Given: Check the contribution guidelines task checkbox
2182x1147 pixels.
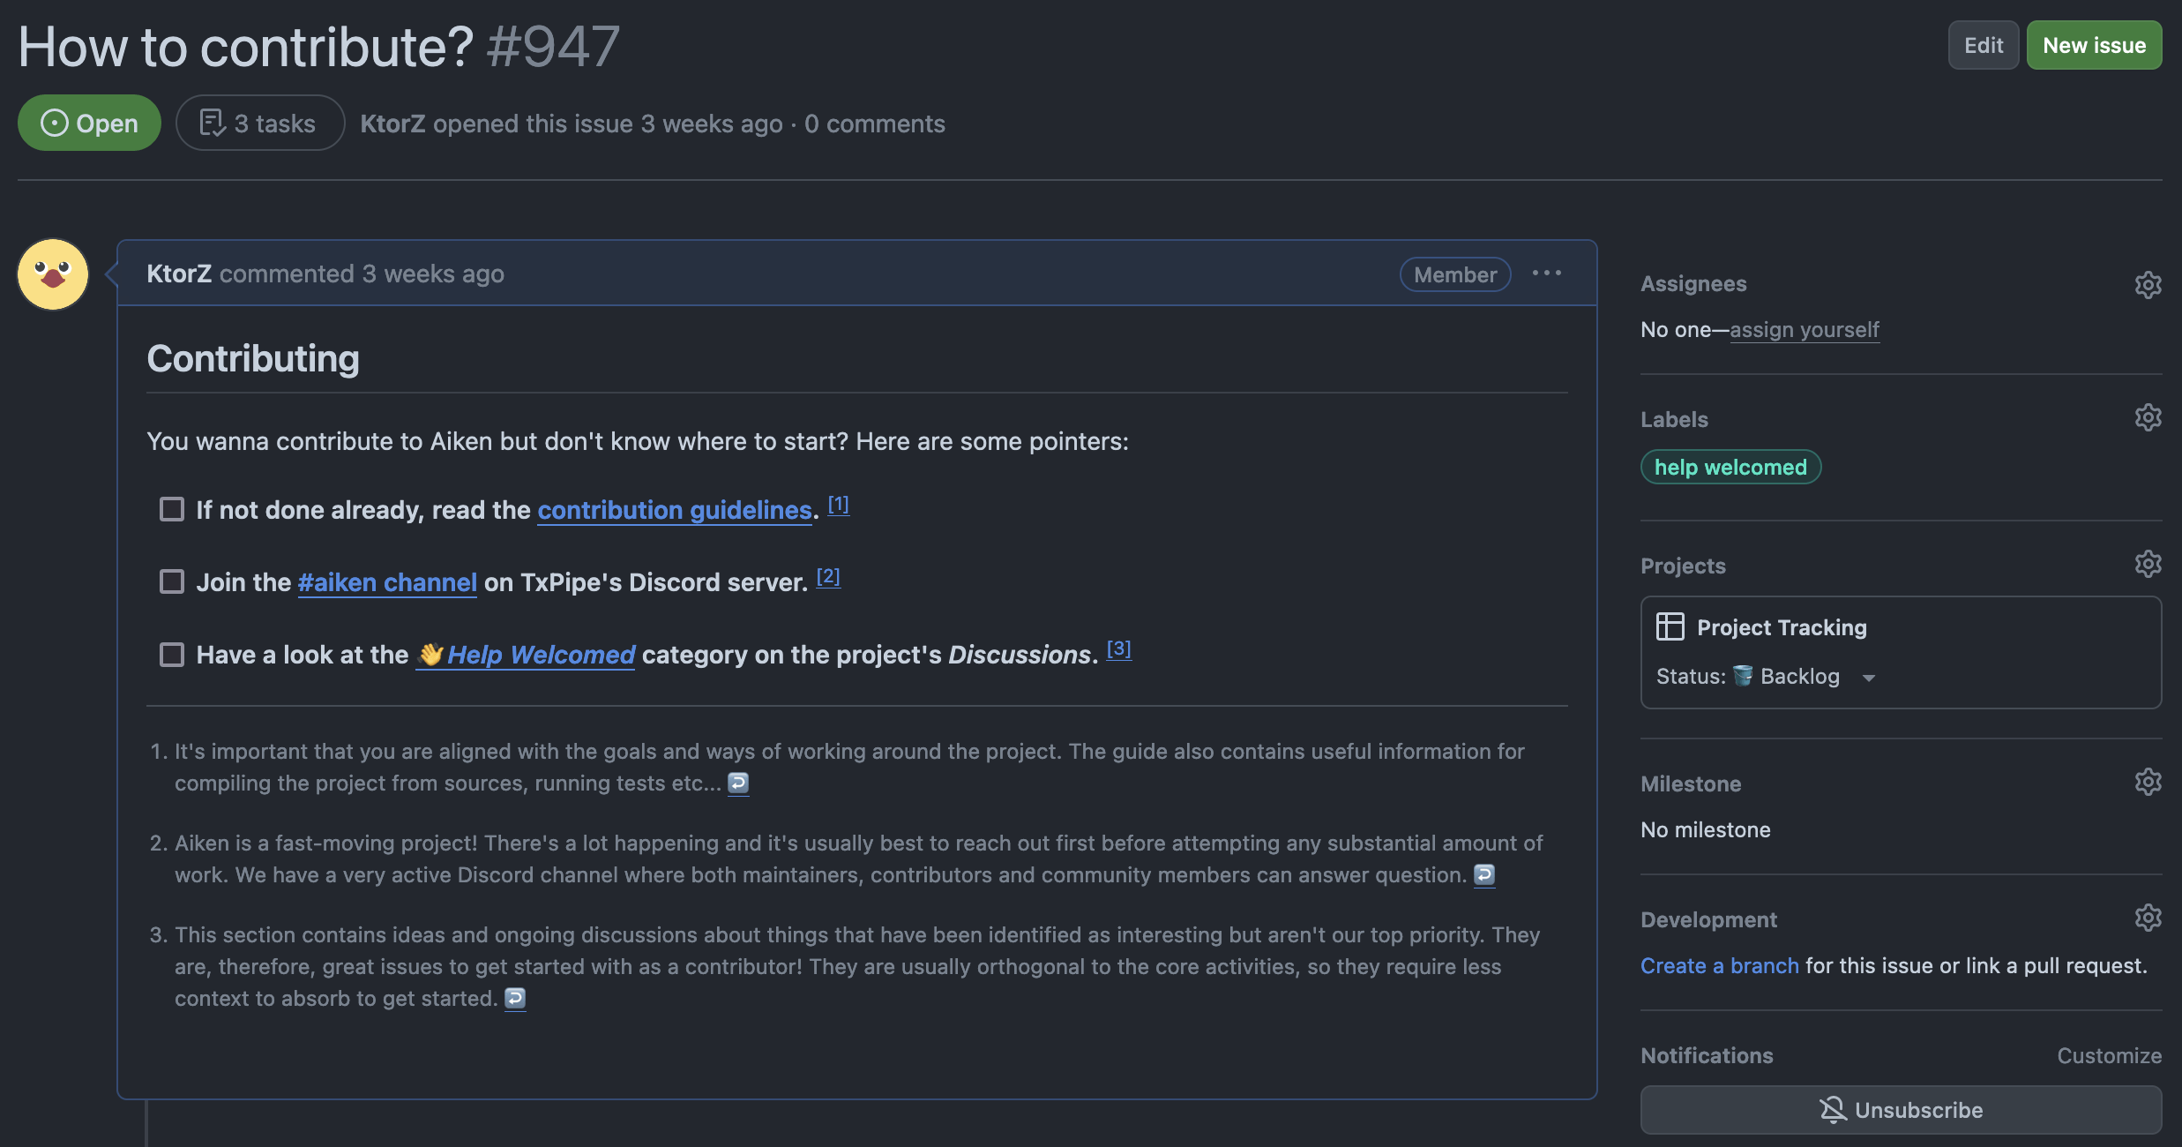Looking at the screenshot, I should [x=172, y=509].
